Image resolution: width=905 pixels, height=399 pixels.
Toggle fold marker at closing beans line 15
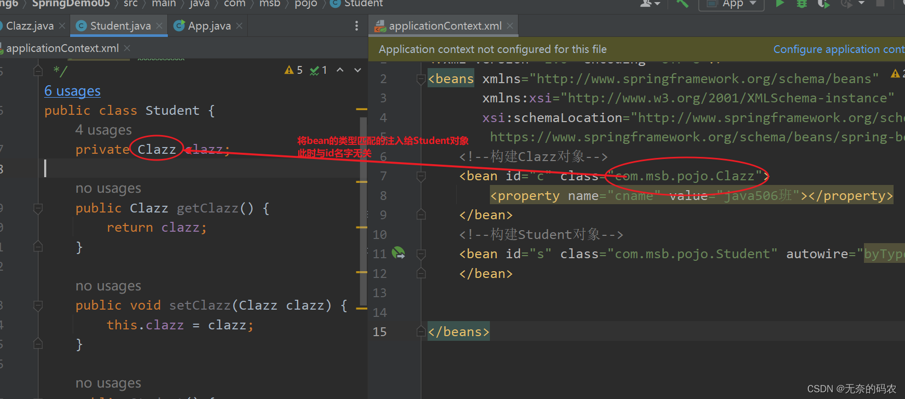point(421,331)
